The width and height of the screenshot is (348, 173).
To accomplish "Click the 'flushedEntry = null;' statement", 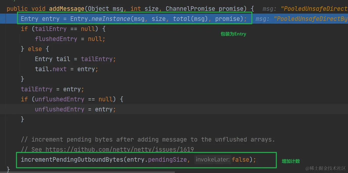I will pyautogui.click(x=70, y=39).
